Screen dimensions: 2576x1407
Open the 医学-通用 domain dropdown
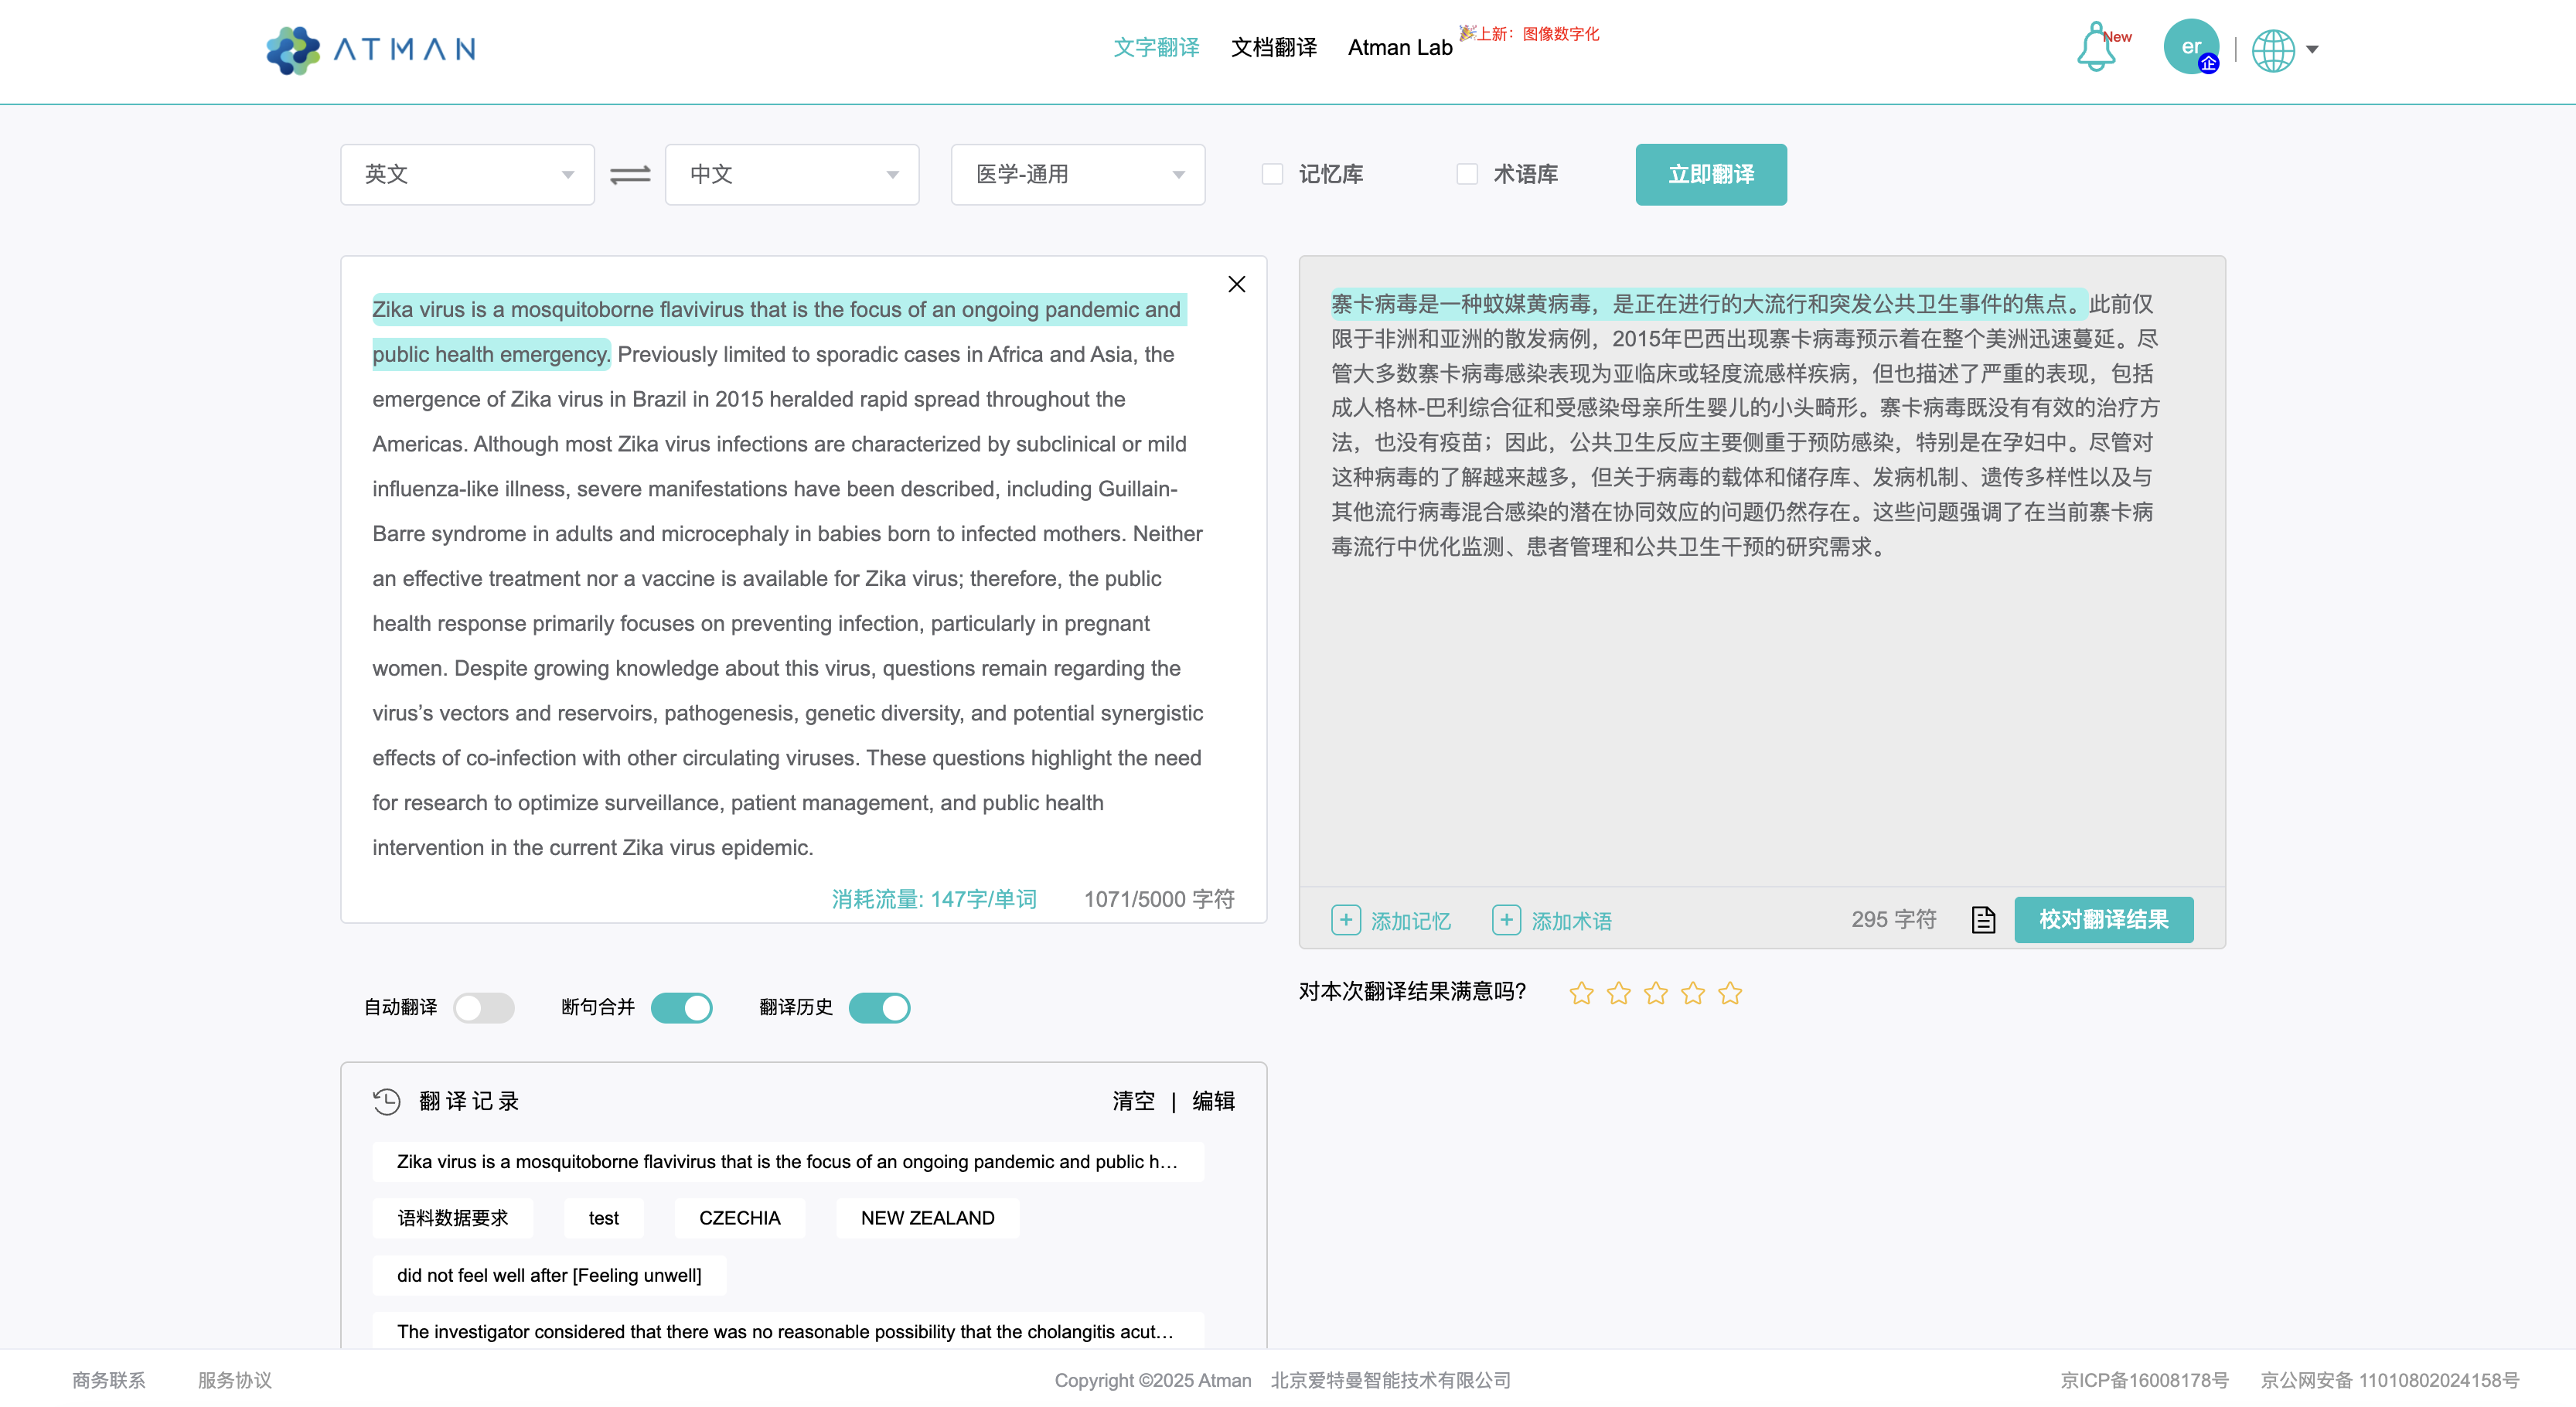1077,173
